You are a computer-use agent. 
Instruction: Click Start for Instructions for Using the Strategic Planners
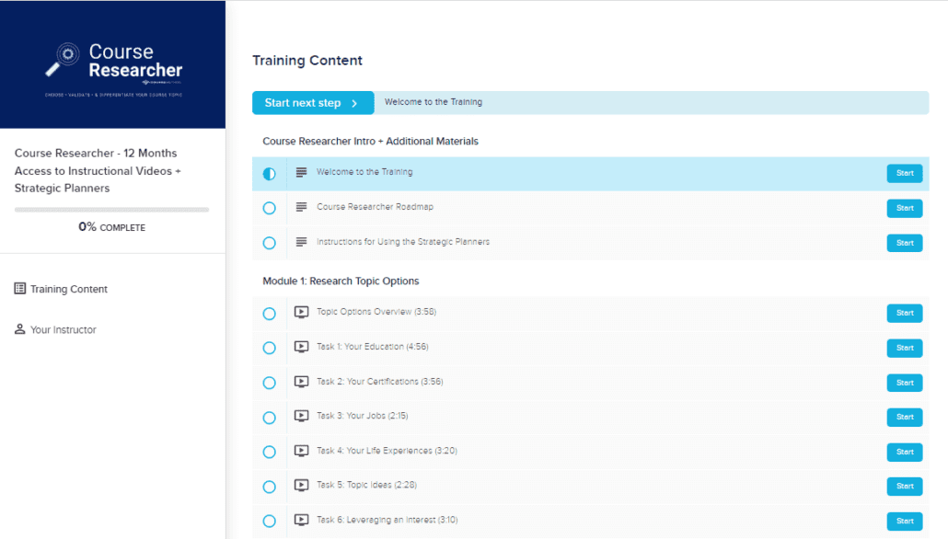(905, 243)
